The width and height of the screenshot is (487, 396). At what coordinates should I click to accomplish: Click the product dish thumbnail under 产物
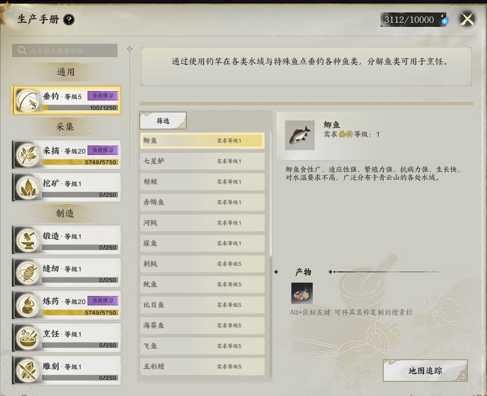pos(302,293)
